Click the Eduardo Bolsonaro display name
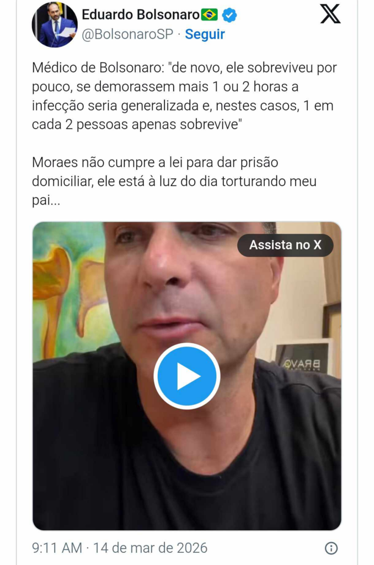The width and height of the screenshot is (374, 565). [x=141, y=15]
